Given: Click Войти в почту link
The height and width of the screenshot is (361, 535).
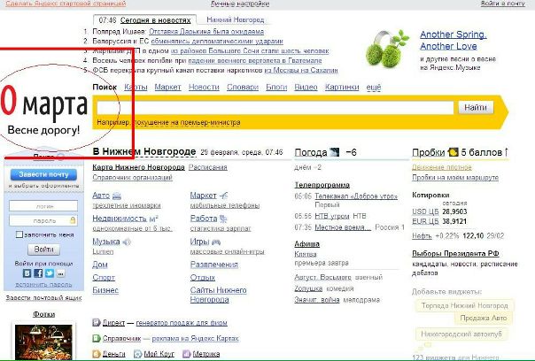Looking at the screenshot, I should point(503,4).
